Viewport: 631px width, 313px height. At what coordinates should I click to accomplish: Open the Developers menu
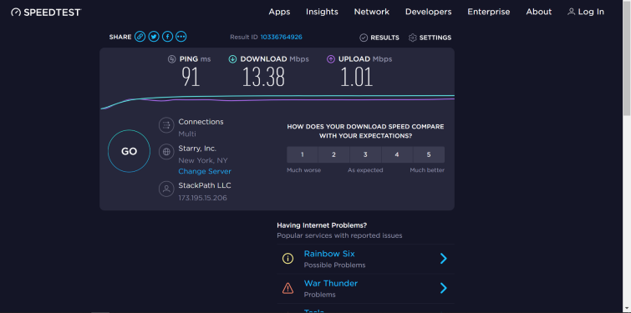pyautogui.click(x=428, y=12)
